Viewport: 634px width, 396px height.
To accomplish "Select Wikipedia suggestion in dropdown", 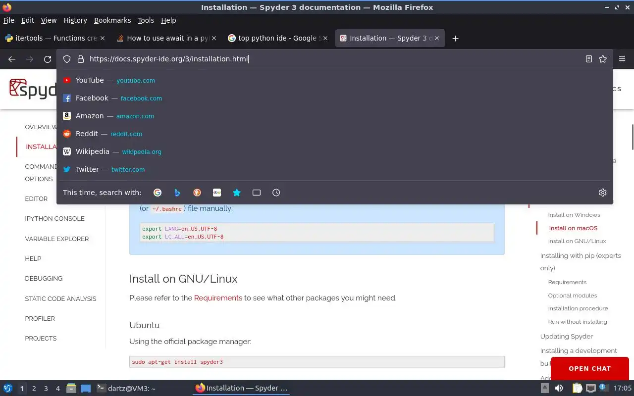I will [x=335, y=151].
